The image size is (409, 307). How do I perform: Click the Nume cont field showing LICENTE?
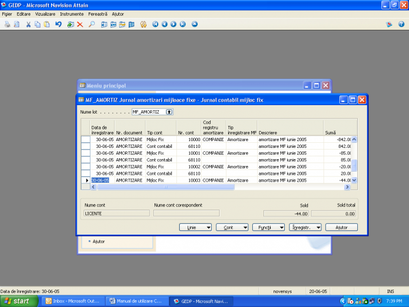117,214
